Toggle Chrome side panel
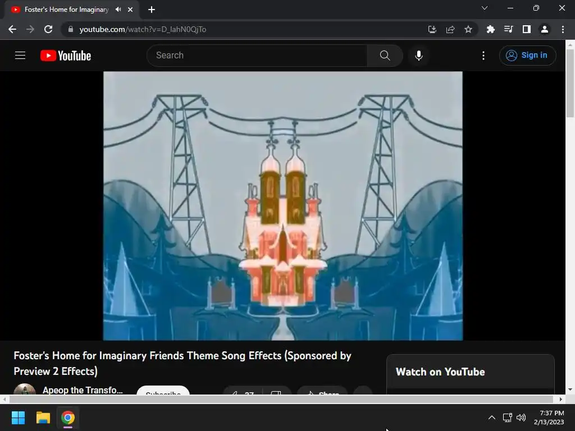Viewport: 575px width, 431px height. [x=527, y=29]
